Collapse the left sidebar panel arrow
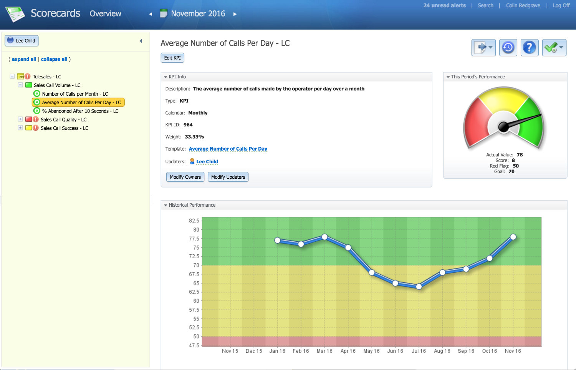 coord(141,41)
